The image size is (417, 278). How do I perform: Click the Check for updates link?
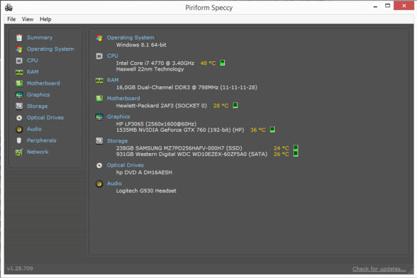379,269
